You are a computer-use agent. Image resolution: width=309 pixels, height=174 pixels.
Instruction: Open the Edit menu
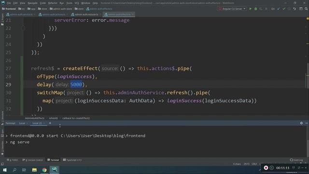click(15, 3)
